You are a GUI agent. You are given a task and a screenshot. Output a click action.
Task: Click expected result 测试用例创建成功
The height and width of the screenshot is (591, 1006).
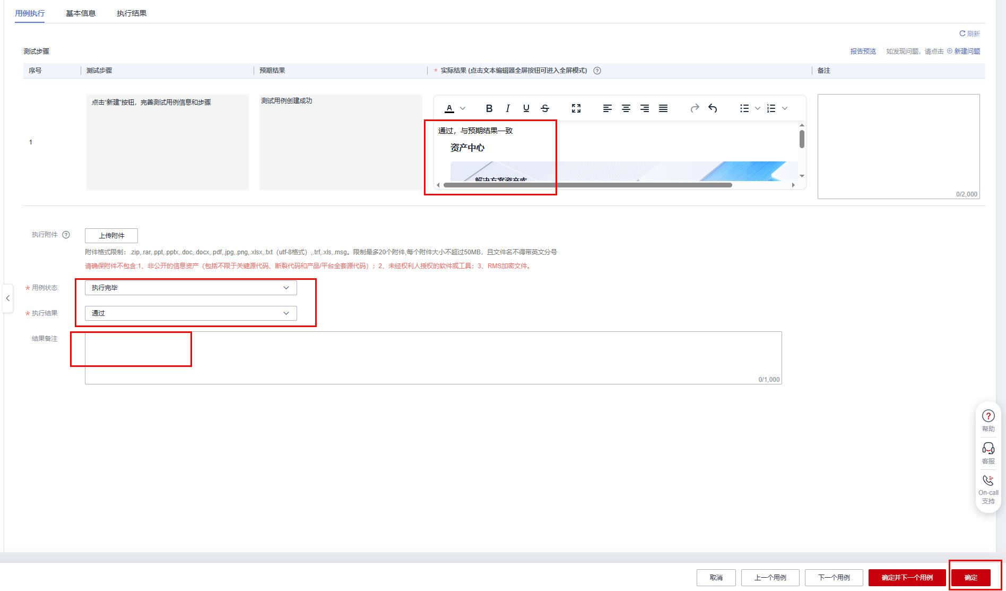click(x=287, y=101)
